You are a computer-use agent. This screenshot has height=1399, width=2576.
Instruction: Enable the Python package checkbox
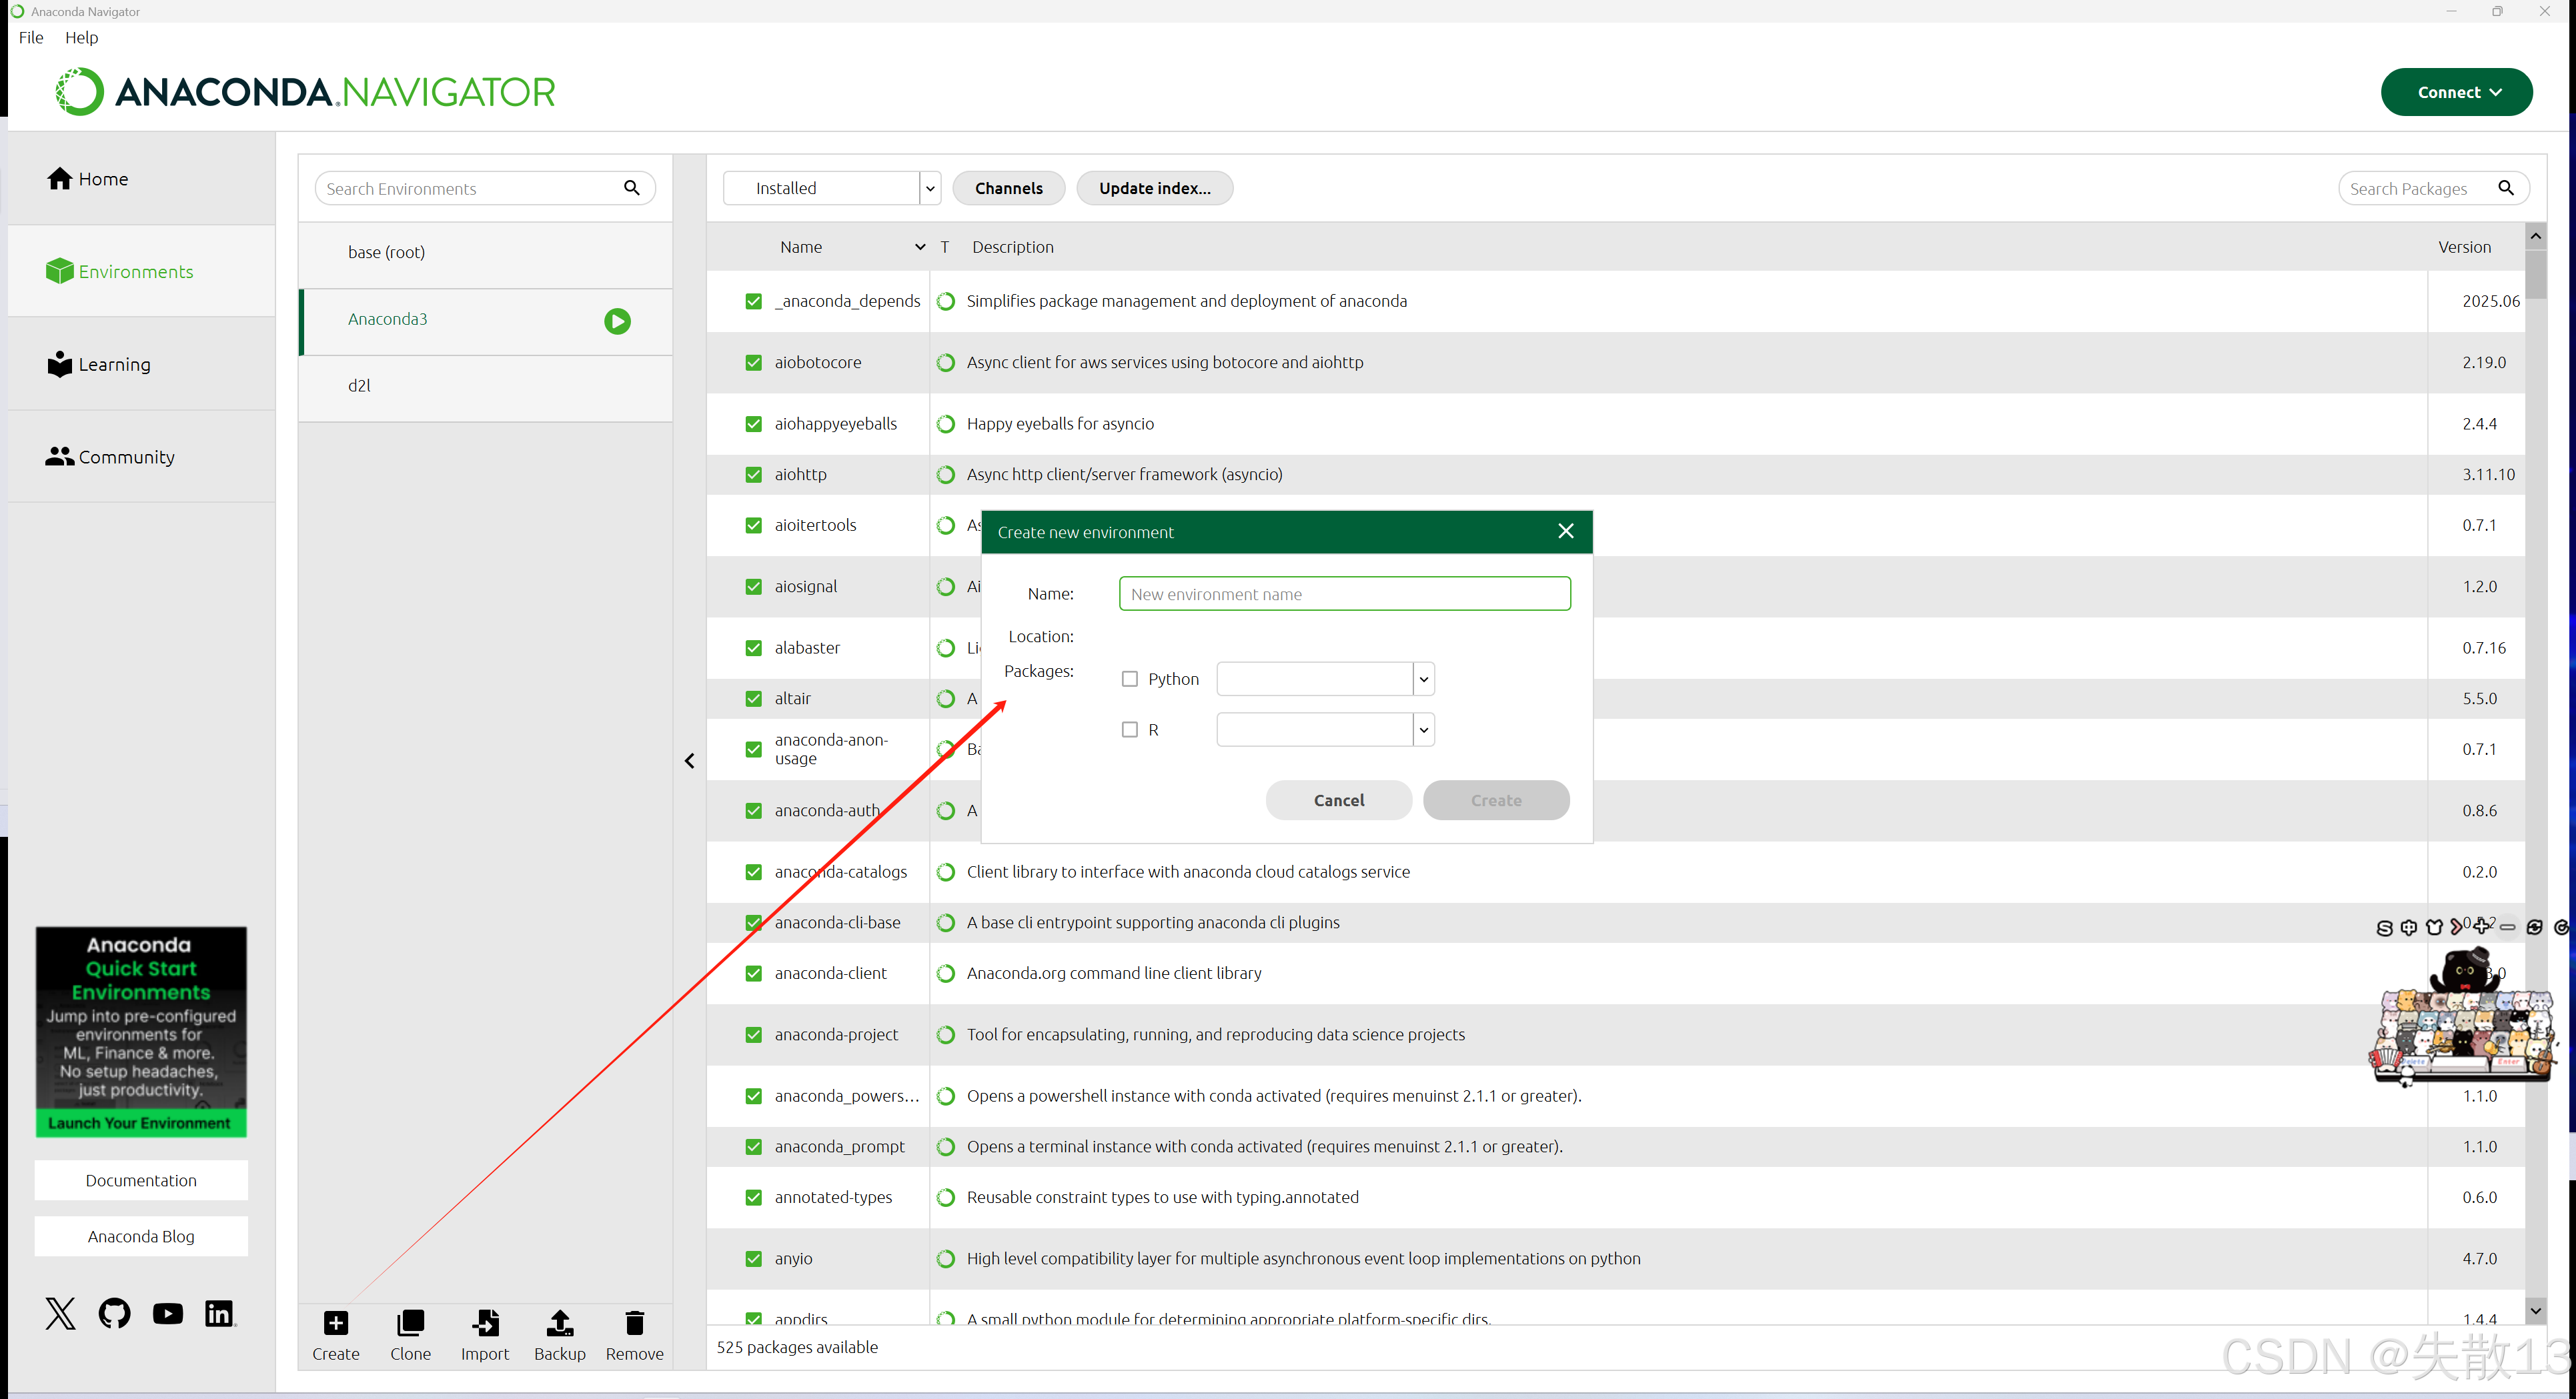[1130, 679]
